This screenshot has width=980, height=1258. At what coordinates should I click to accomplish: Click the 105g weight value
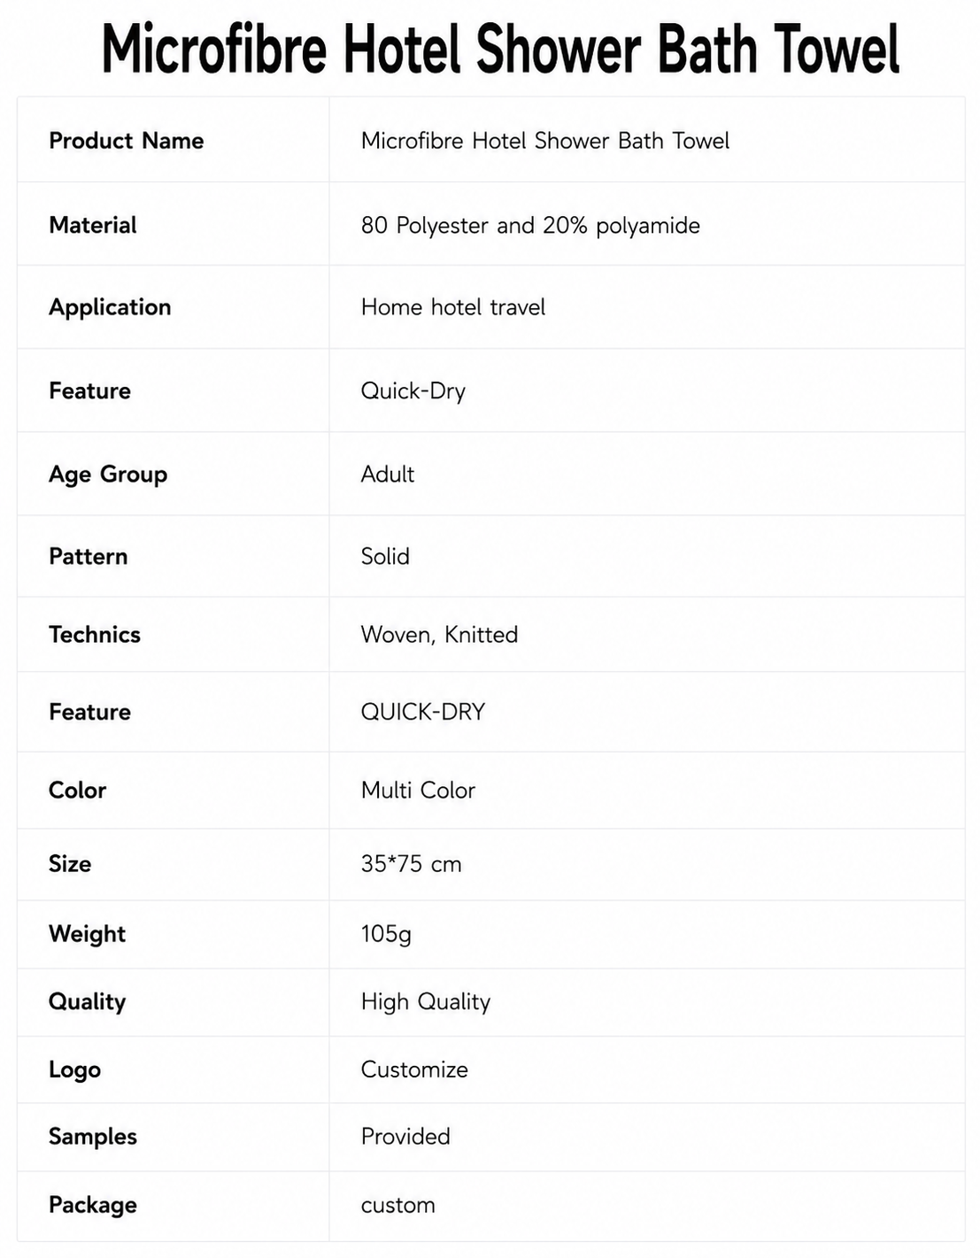pyautogui.click(x=386, y=934)
